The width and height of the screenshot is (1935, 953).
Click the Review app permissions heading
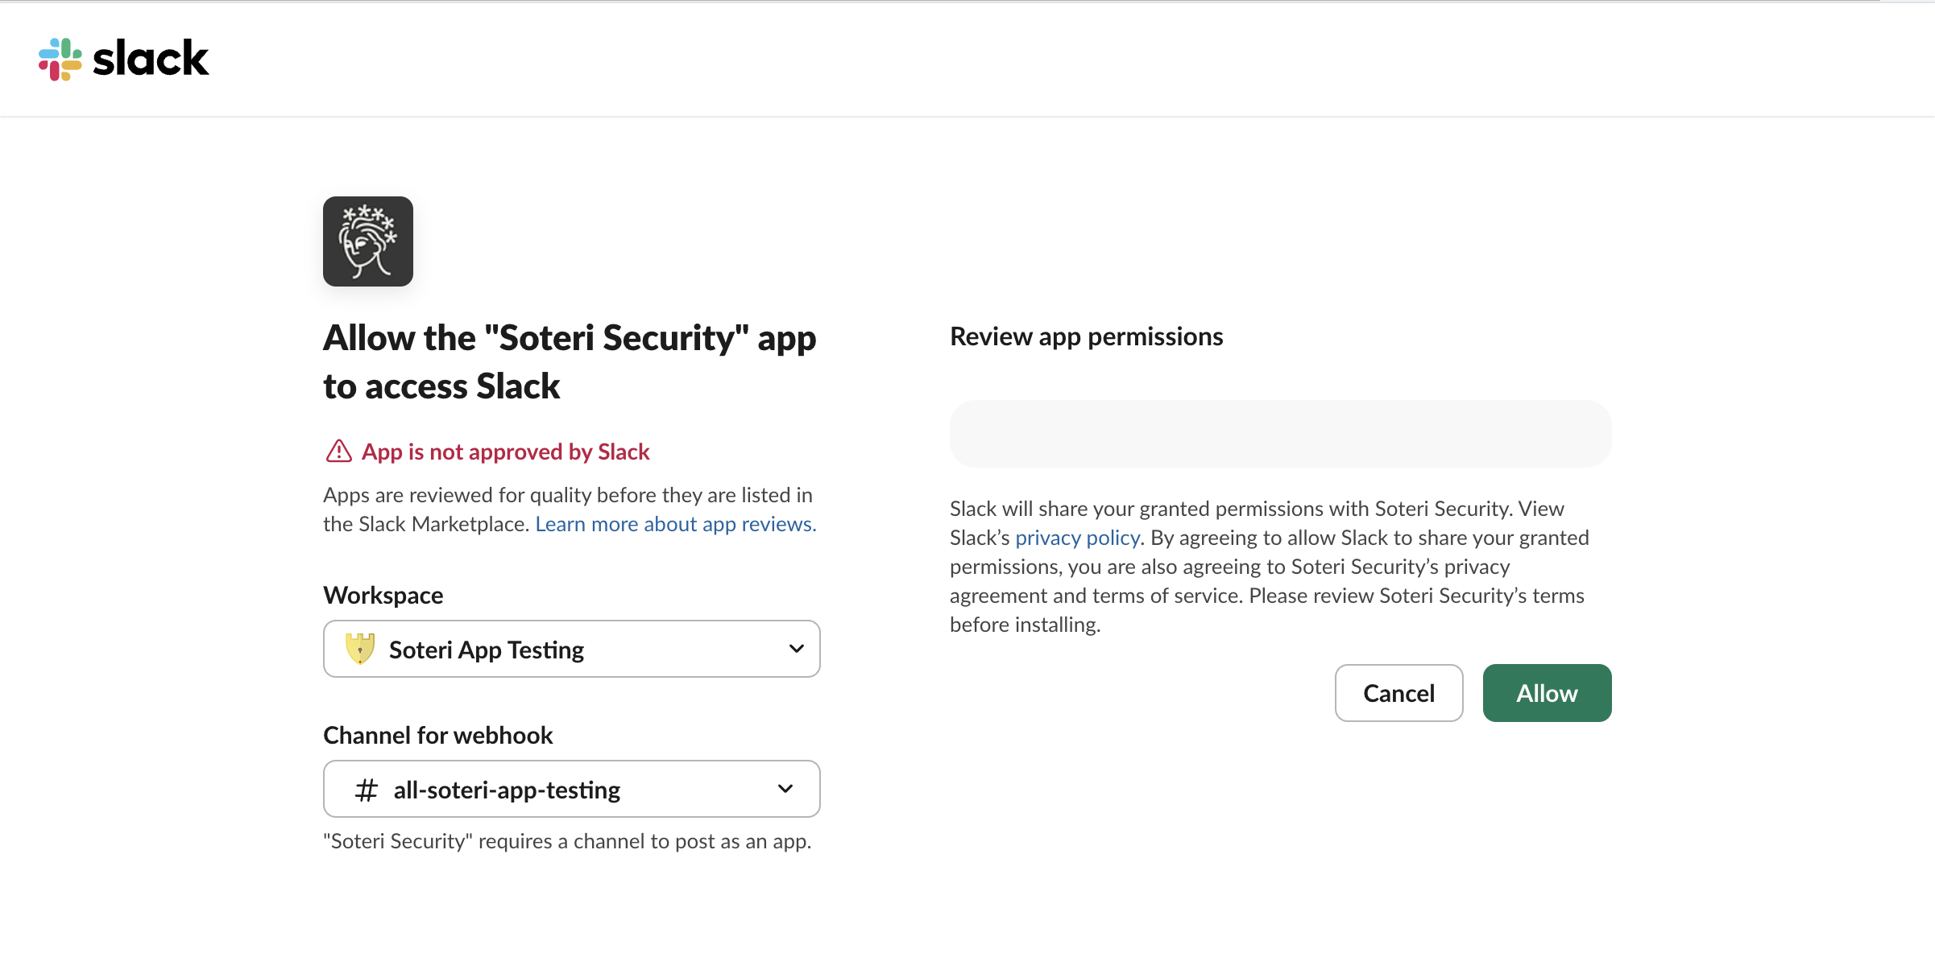[x=1086, y=336]
